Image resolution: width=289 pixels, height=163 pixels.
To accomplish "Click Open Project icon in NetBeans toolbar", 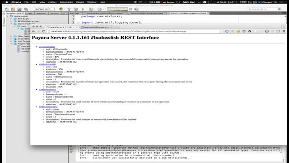I will [x=19, y=9].
